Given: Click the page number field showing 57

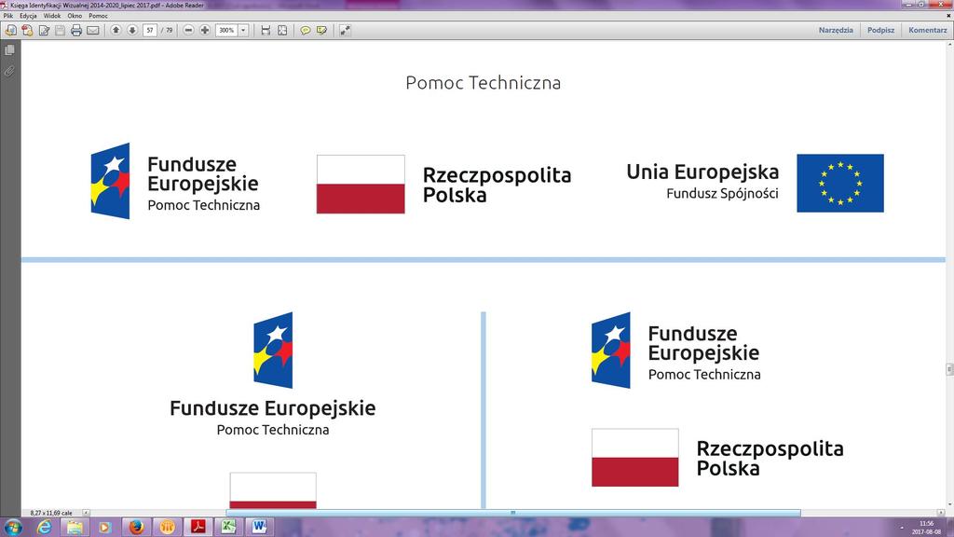Looking at the screenshot, I should (x=150, y=30).
